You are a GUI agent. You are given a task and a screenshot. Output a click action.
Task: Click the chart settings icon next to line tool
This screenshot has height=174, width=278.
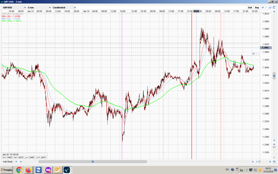pyautogui.click(x=270, y=8)
